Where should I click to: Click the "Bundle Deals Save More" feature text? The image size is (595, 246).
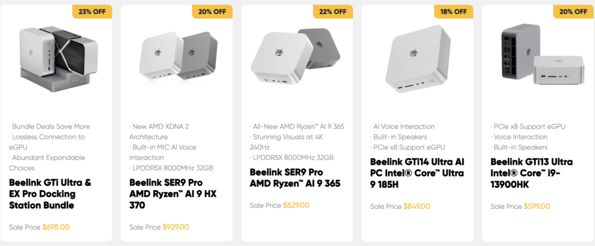click(x=50, y=126)
